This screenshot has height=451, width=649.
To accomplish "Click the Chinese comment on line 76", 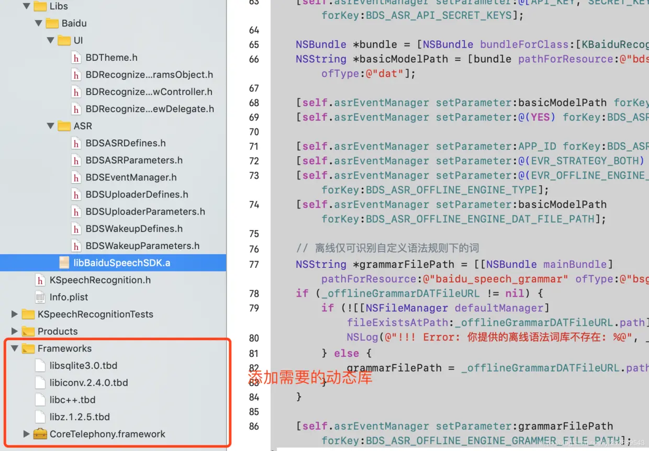I will [x=387, y=248].
